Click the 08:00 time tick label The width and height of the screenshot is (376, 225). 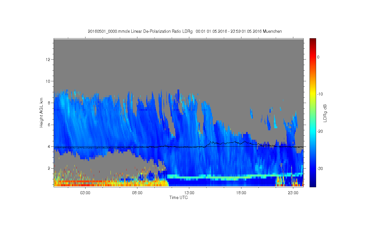137,193
